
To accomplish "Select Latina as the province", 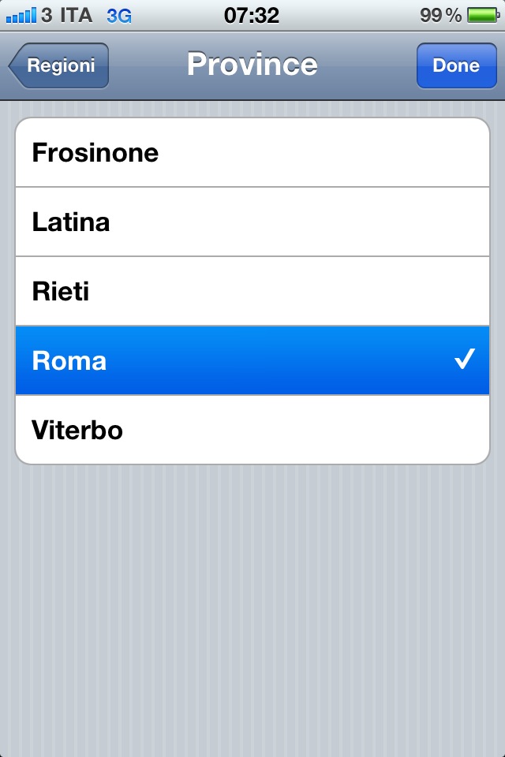I will 252,222.
